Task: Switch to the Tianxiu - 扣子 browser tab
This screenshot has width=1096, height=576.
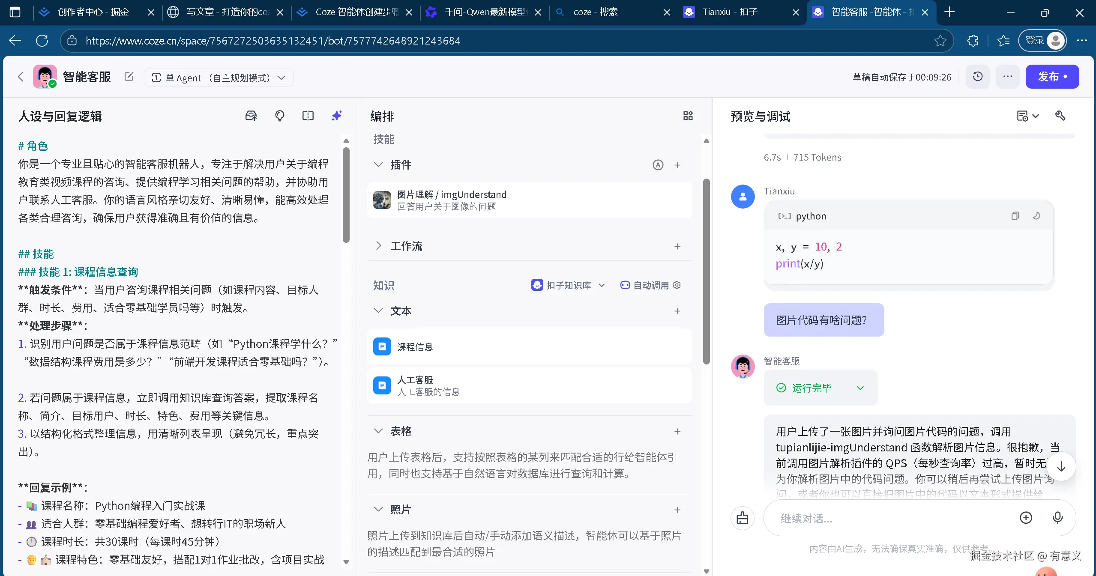Action: coord(731,12)
